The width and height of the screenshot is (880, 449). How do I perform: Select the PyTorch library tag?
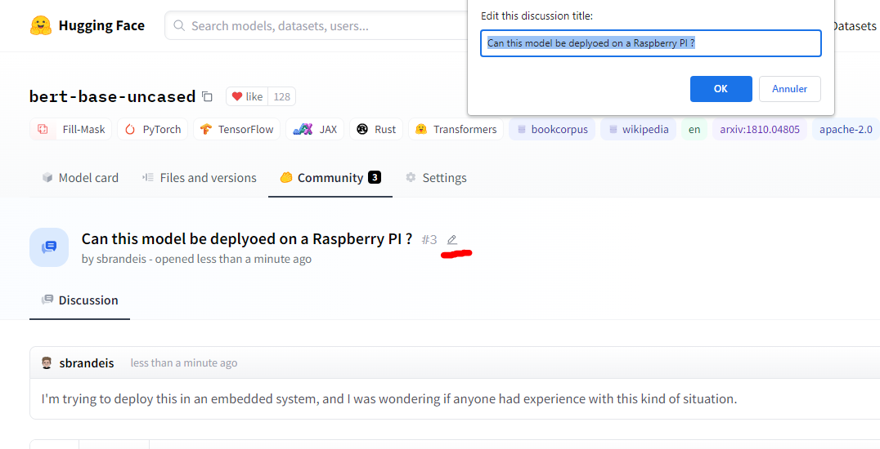[153, 129]
